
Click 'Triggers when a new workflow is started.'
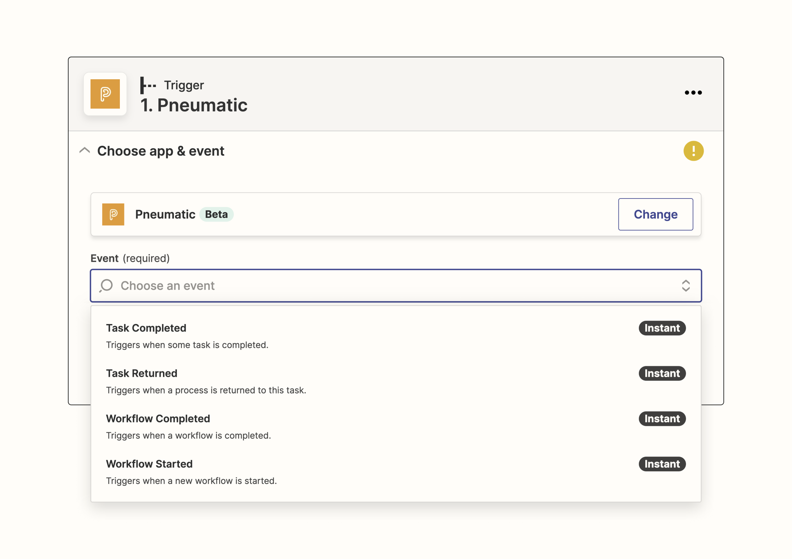(x=191, y=481)
